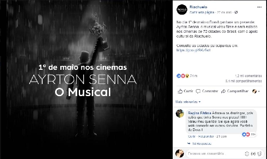Image resolution: width=267 pixels, height=159 pixels.
Task: Click the public globe audience icon
Action: (236, 12)
